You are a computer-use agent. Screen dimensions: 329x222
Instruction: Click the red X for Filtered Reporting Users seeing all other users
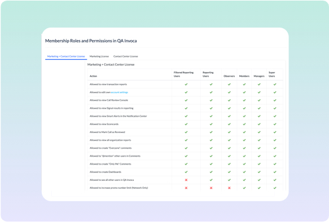186,180
